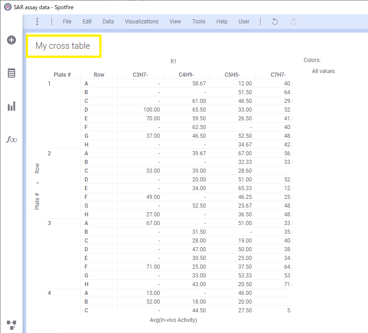
Task: Open the Help menu
Action: [x=222, y=21]
